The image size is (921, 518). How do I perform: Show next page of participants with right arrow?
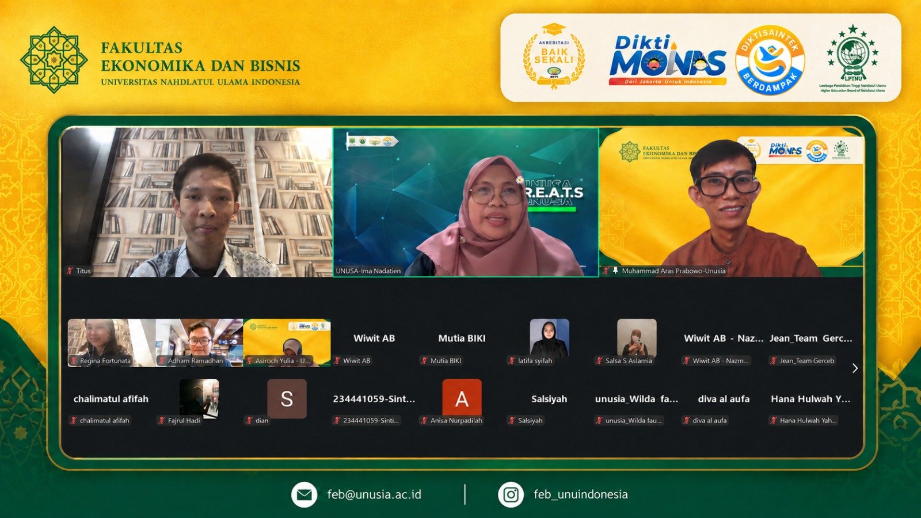tap(855, 368)
